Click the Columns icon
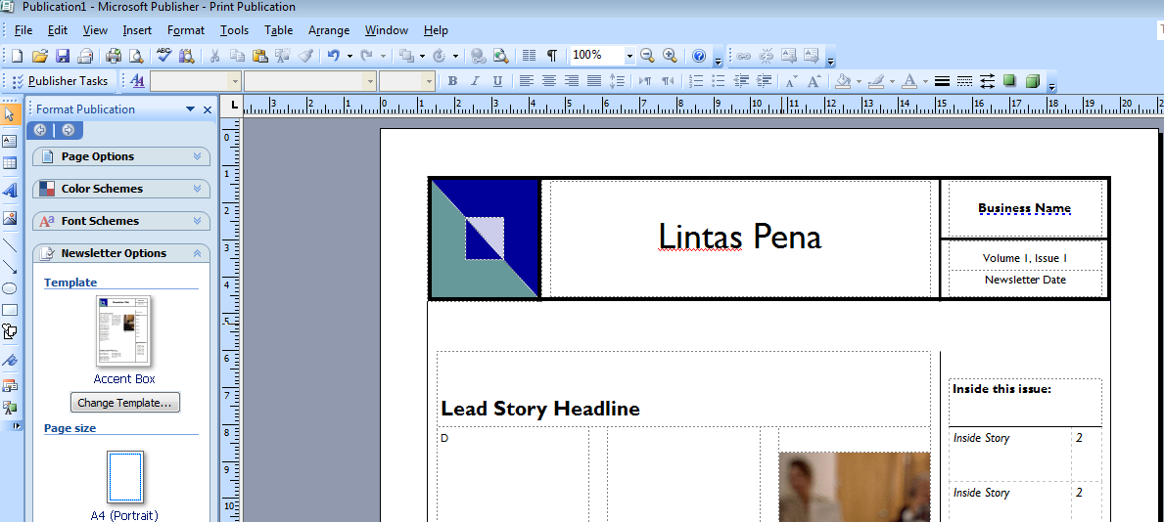The image size is (1164, 522). [530, 56]
